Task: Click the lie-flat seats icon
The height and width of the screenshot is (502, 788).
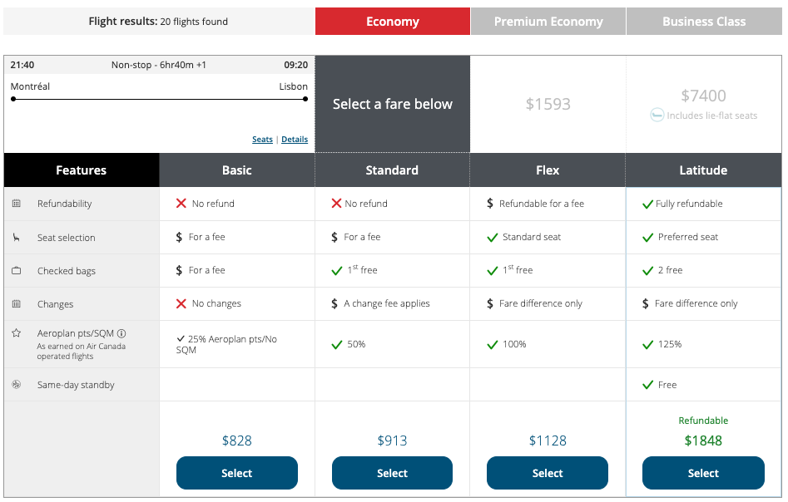Action: (657, 116)
